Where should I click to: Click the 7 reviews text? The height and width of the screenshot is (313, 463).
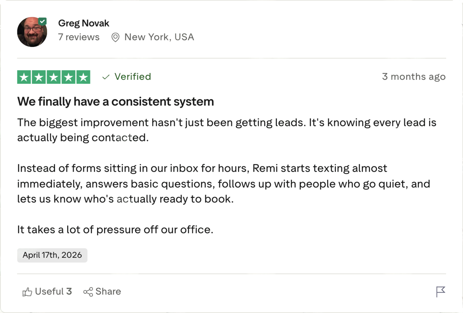click(79, 37)
